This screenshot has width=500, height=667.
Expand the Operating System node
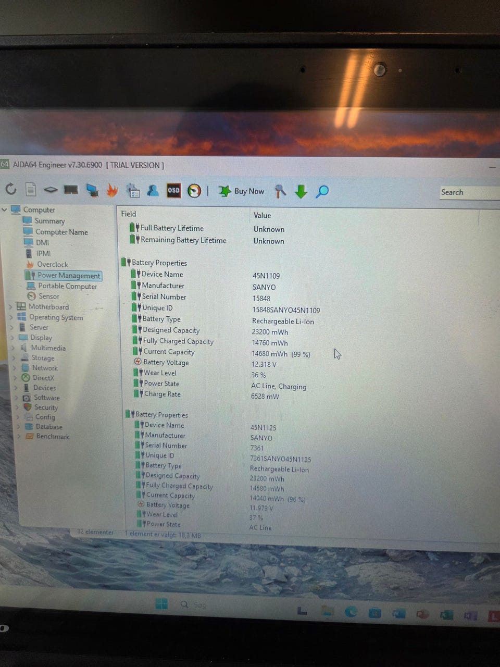(x=11, y=317)
